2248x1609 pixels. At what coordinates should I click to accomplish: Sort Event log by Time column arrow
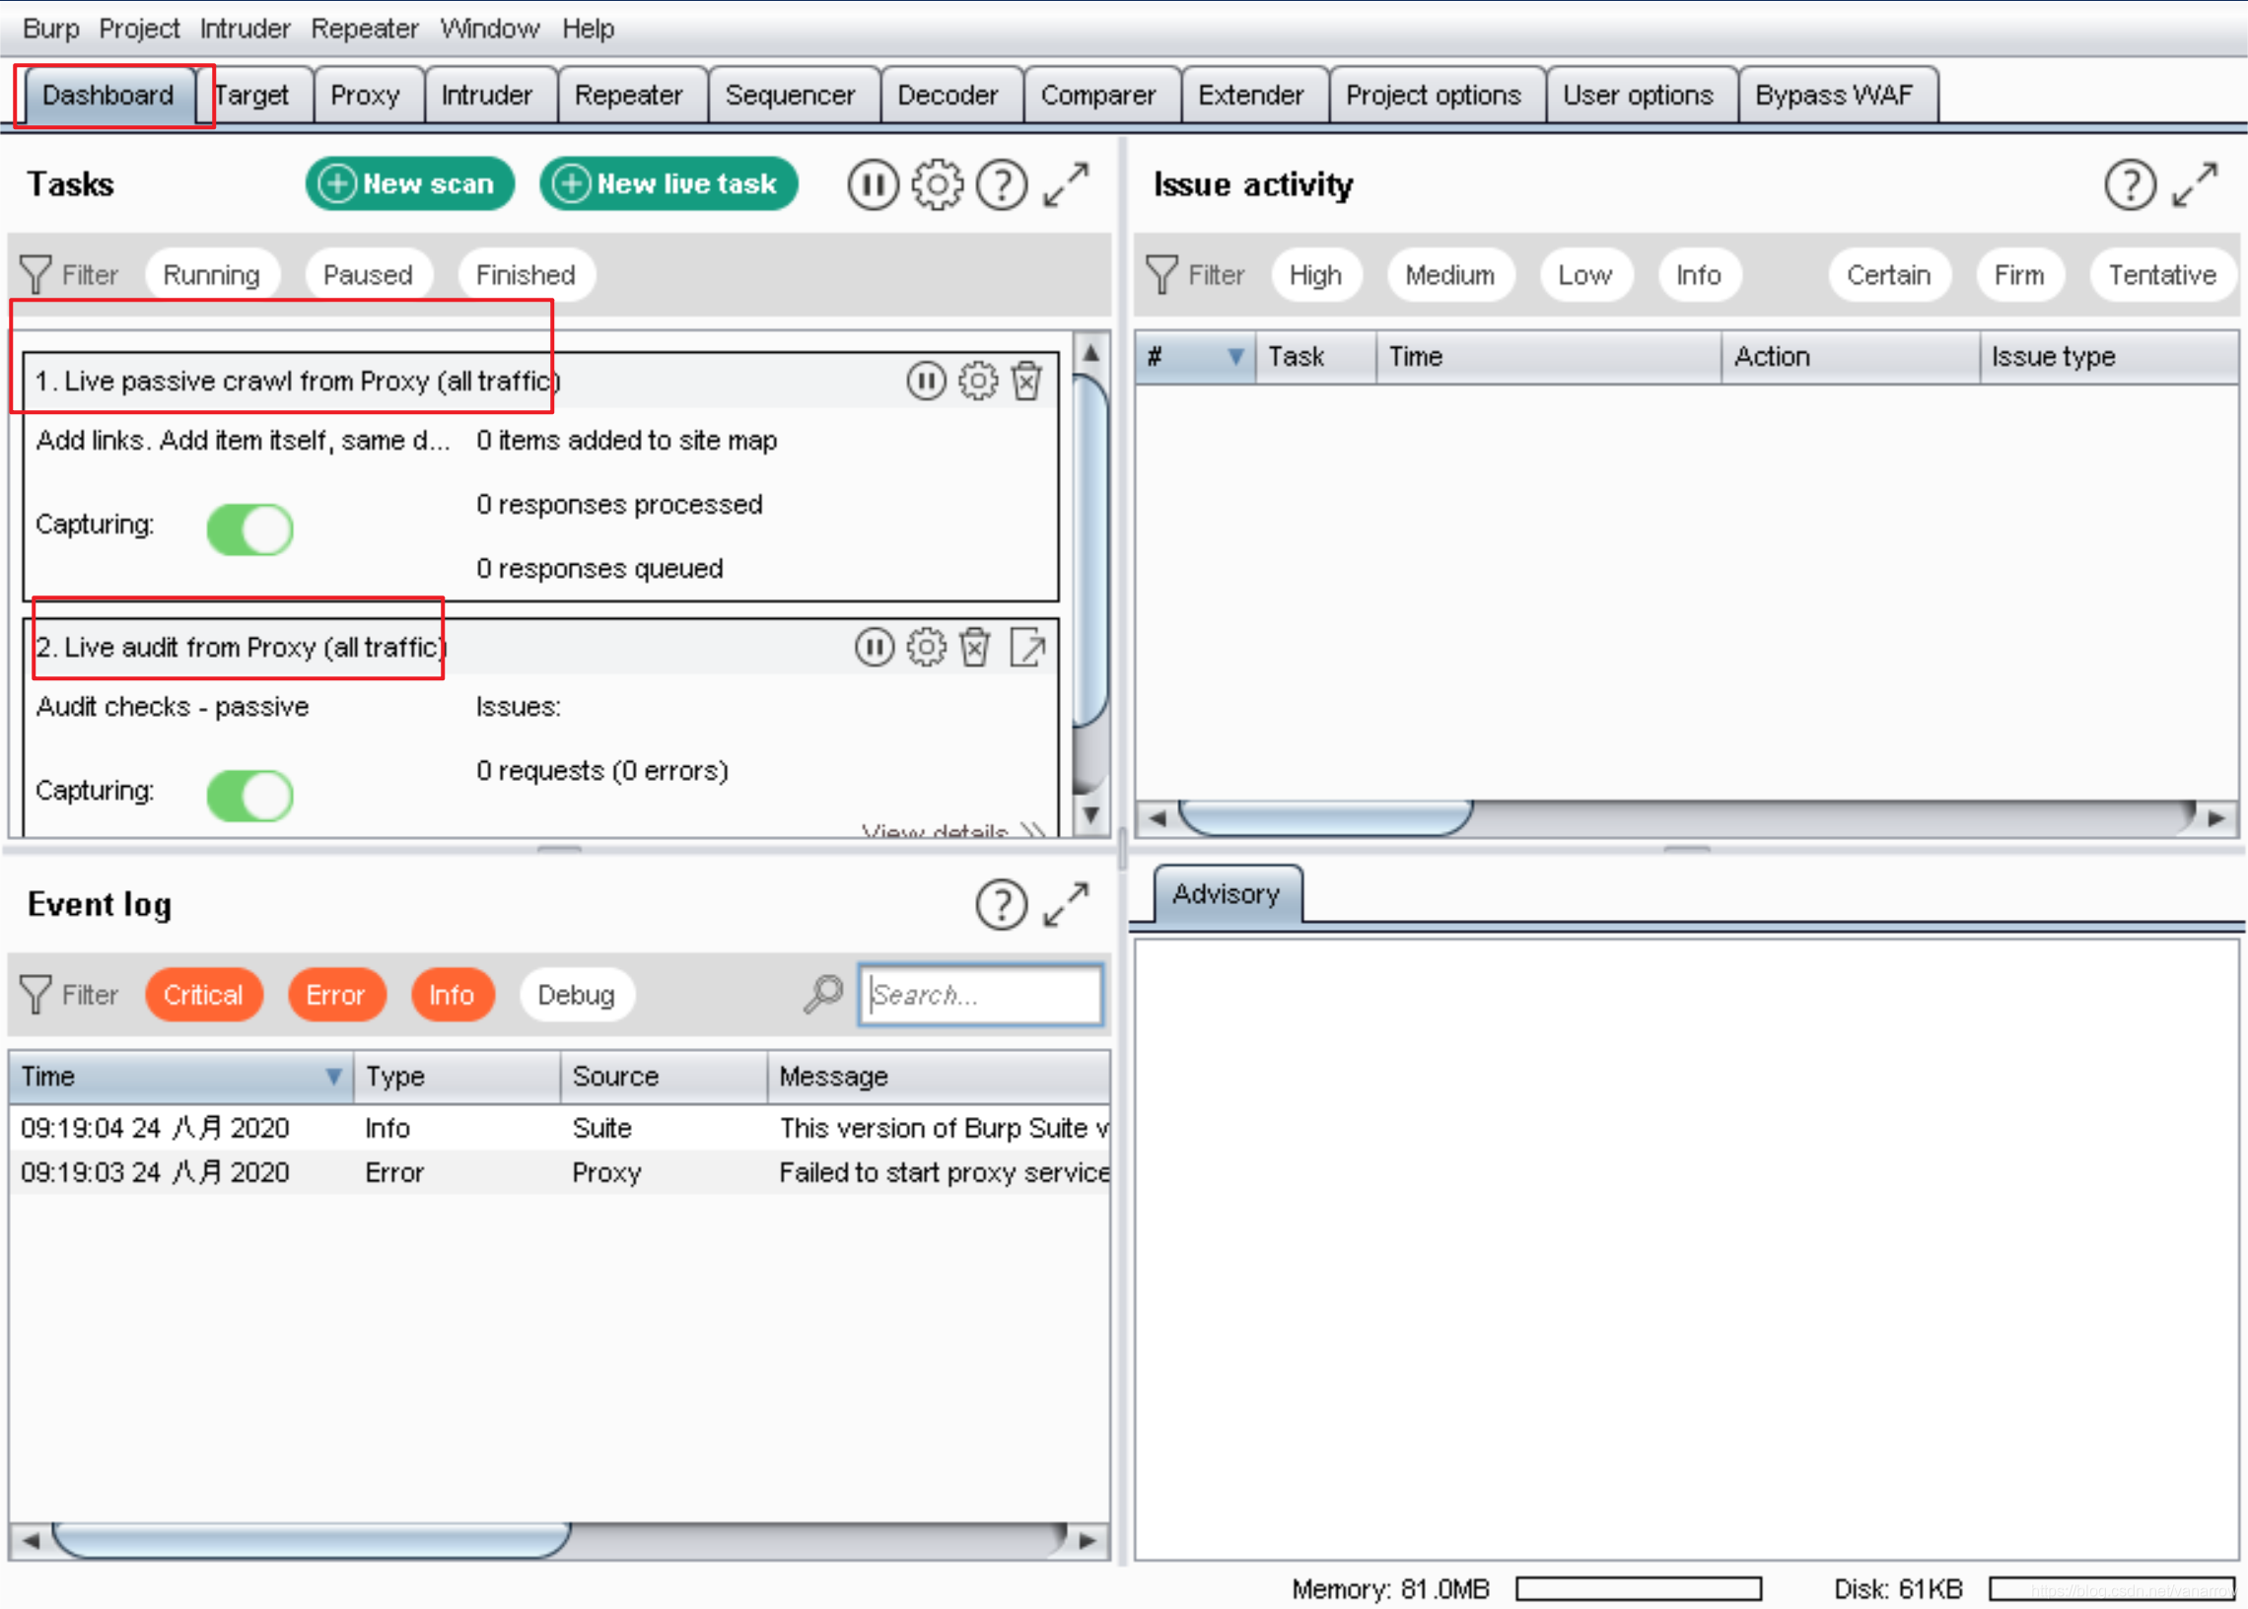334,1077
